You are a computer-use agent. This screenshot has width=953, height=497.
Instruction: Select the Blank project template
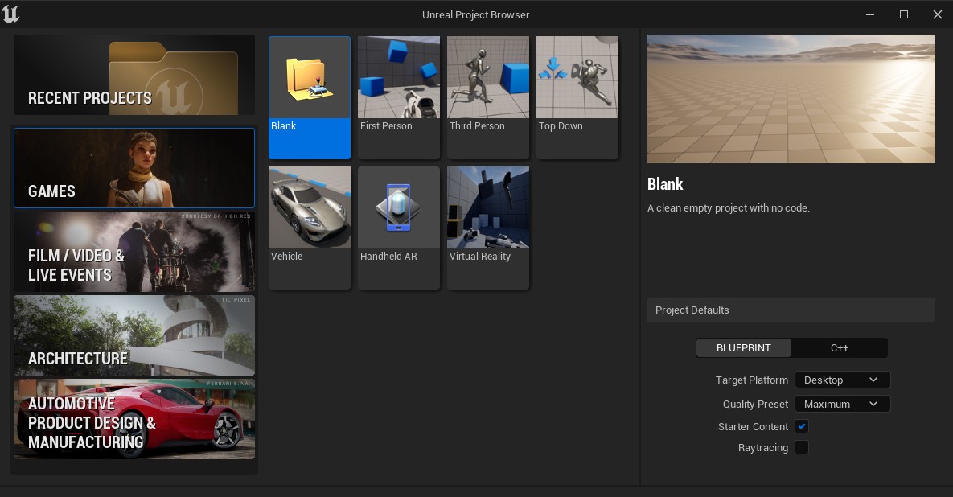coord(310,97)
